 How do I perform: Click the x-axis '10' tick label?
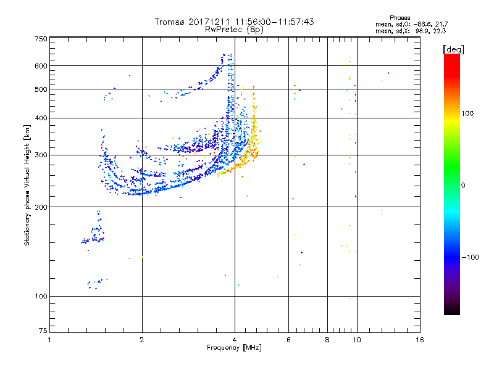point(357,340)
